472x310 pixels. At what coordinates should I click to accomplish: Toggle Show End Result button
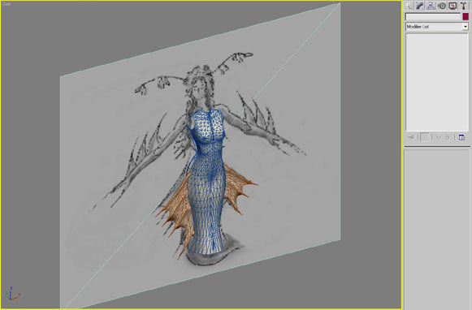pyautogui.click(x=425, y=137)
